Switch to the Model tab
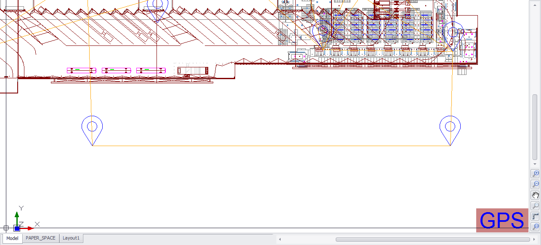Screen dimensions: 541x245 [12, 238]
